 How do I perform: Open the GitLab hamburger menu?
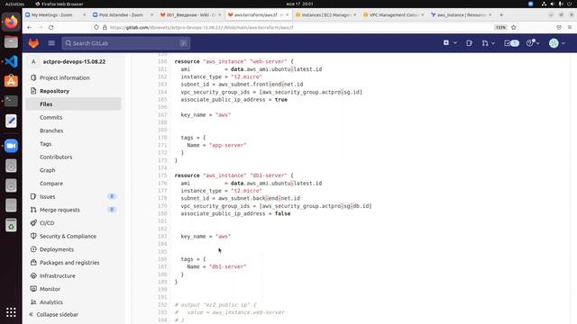click(51, 43)
